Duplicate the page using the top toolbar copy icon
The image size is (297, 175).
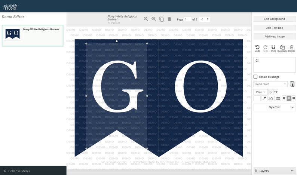(162, 19)
